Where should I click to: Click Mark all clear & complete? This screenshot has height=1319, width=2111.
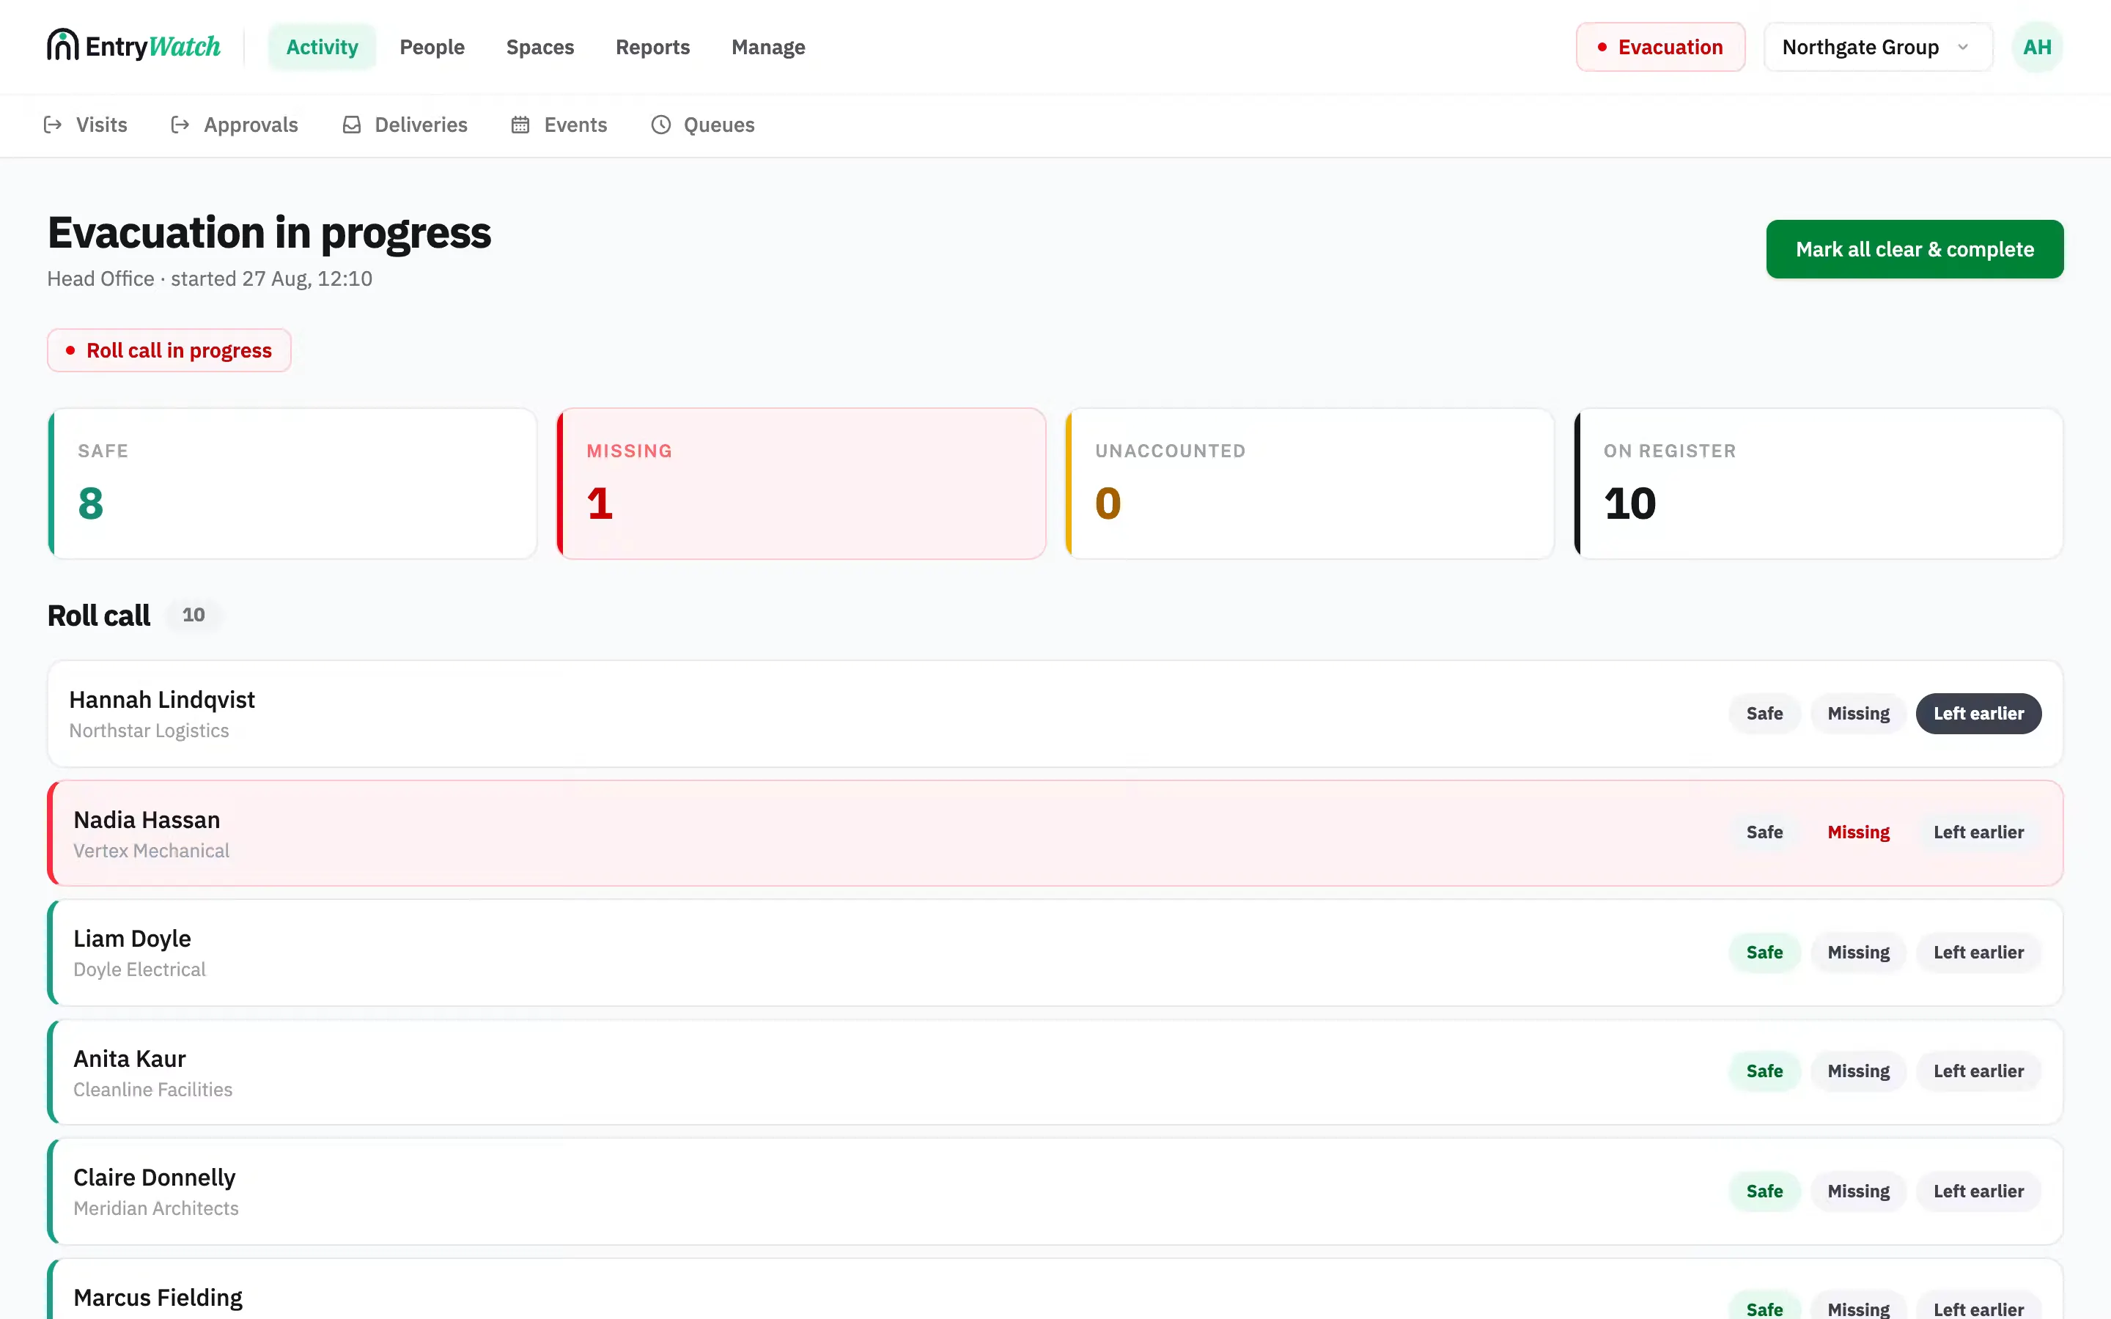coord(1915,249)
